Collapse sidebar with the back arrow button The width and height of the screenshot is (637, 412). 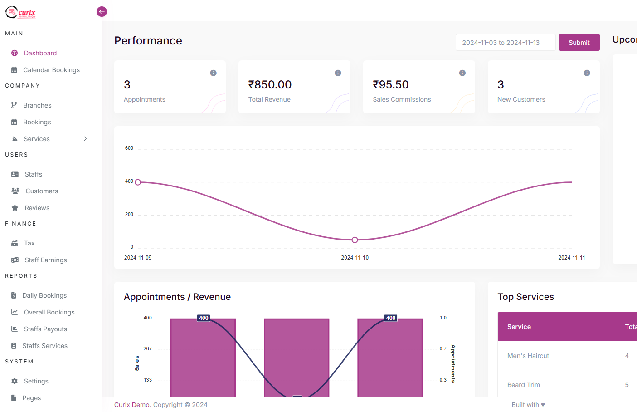pos(102,12)
